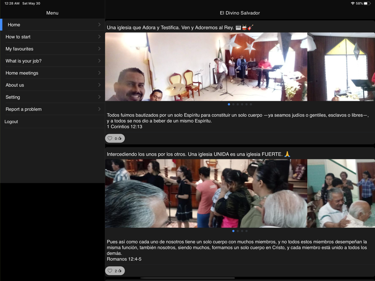Like the first post with heart icon

click(110, 138)
